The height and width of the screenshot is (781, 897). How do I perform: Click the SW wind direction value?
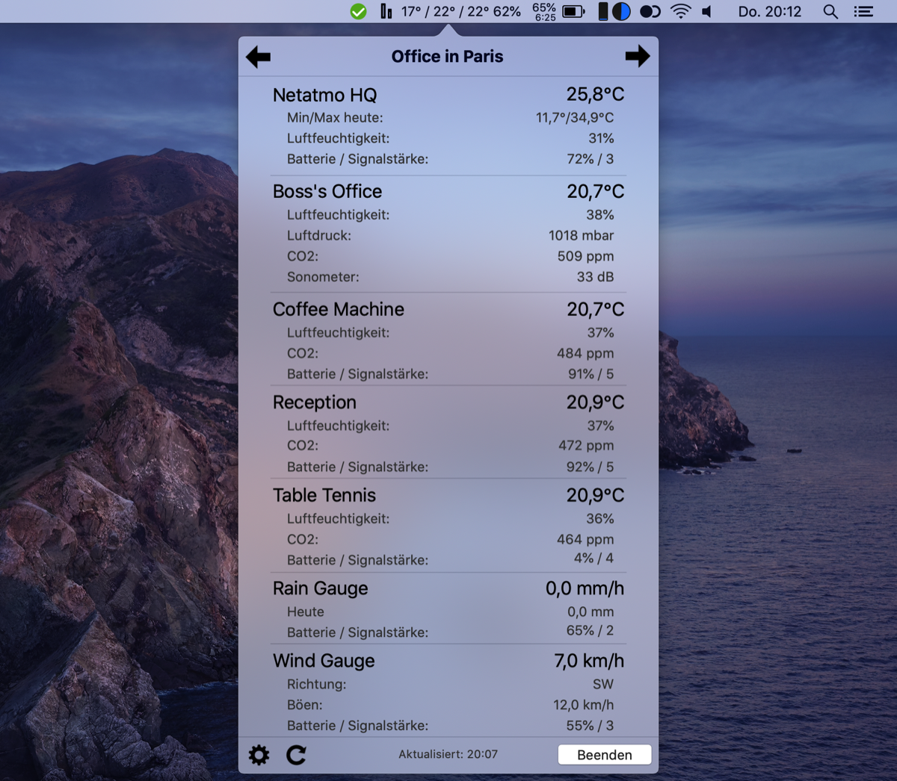pyautogui.click(x=603, y=684)
